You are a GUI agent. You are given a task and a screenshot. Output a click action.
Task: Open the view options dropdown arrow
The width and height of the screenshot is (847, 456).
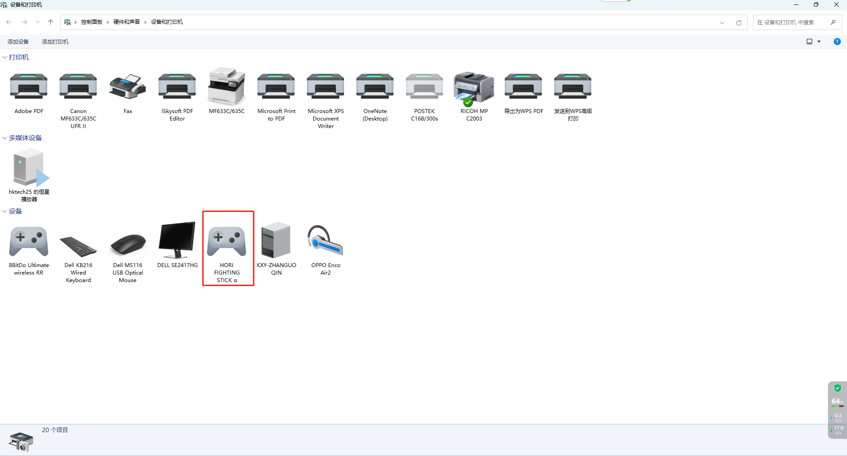pyautogui.click(x=819, y=41)
